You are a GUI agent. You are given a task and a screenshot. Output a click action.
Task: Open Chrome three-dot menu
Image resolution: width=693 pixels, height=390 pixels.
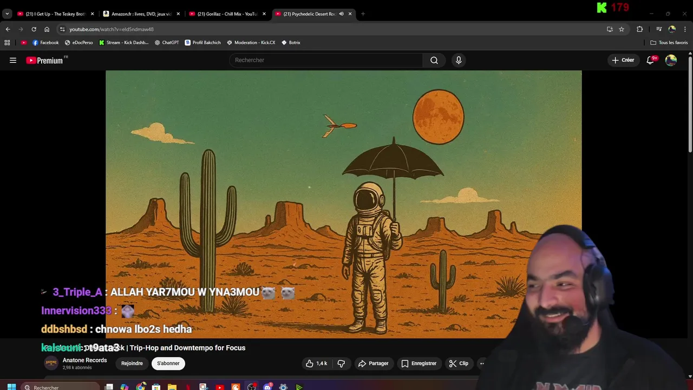[685, 29]
